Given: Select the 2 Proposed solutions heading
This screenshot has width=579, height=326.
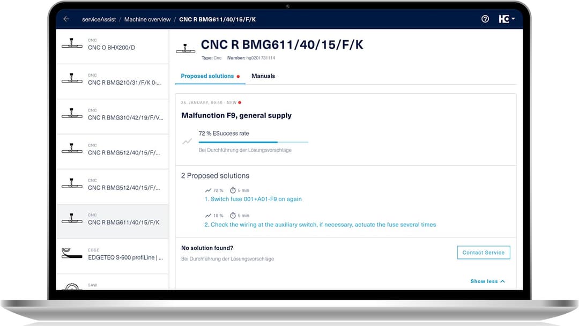Looking at the screenshot, I should click(215, 176).
